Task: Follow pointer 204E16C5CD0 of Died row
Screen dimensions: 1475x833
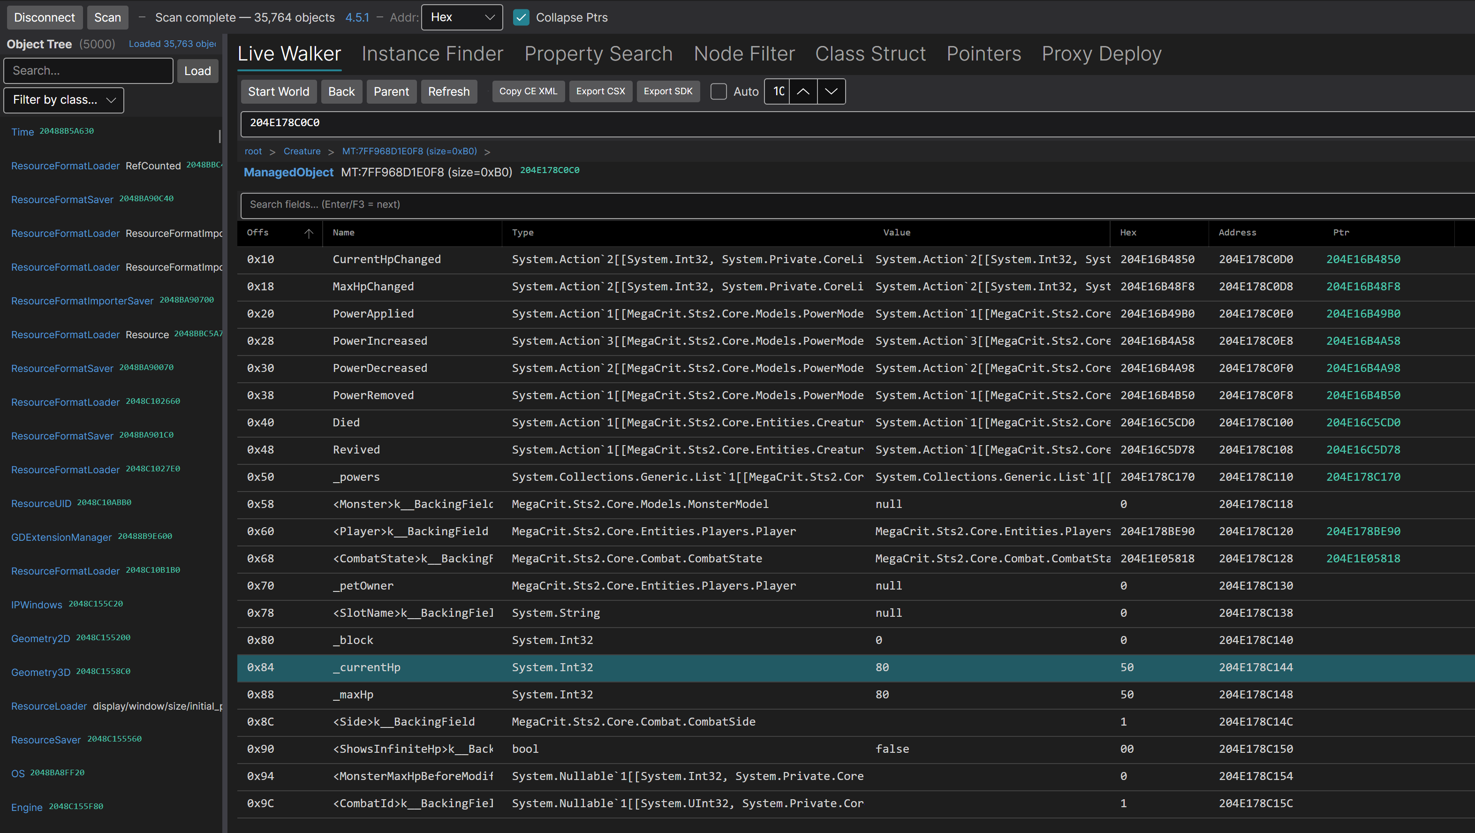Action: pos(1363,423)
